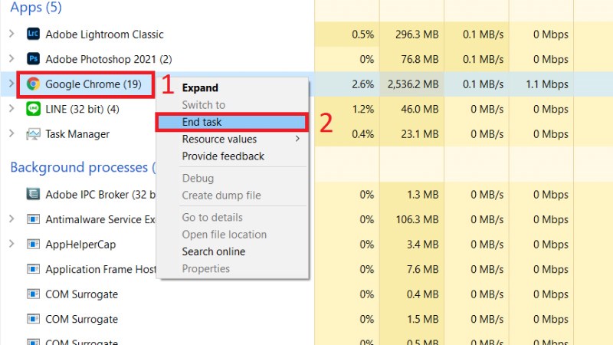This screenshot has width=613, height=345.
Task: Select the Task Manager row name
Action: pyautogui.click(x=77, y=134)
